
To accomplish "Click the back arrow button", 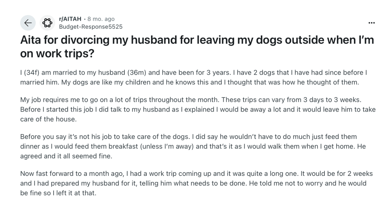I will 28,23.
